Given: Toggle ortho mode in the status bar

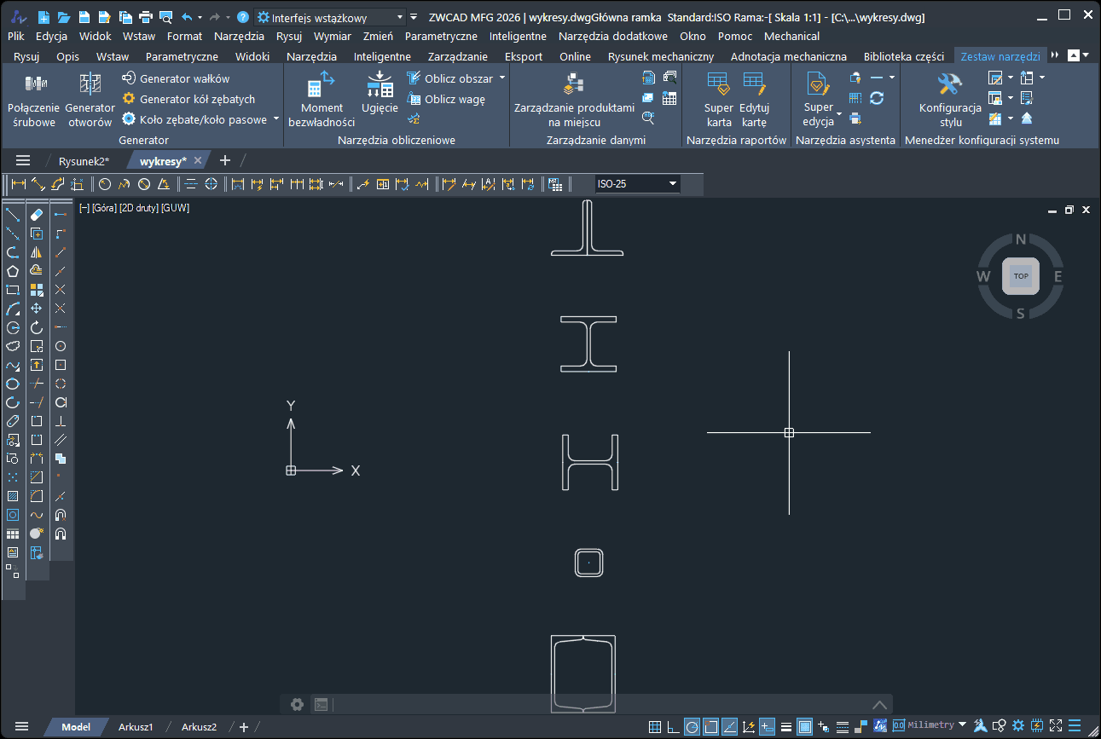Looking at the screenshot, I should click(672, 725).
